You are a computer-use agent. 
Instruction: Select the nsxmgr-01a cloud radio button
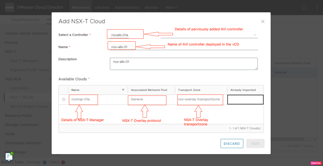click(64, 99)
